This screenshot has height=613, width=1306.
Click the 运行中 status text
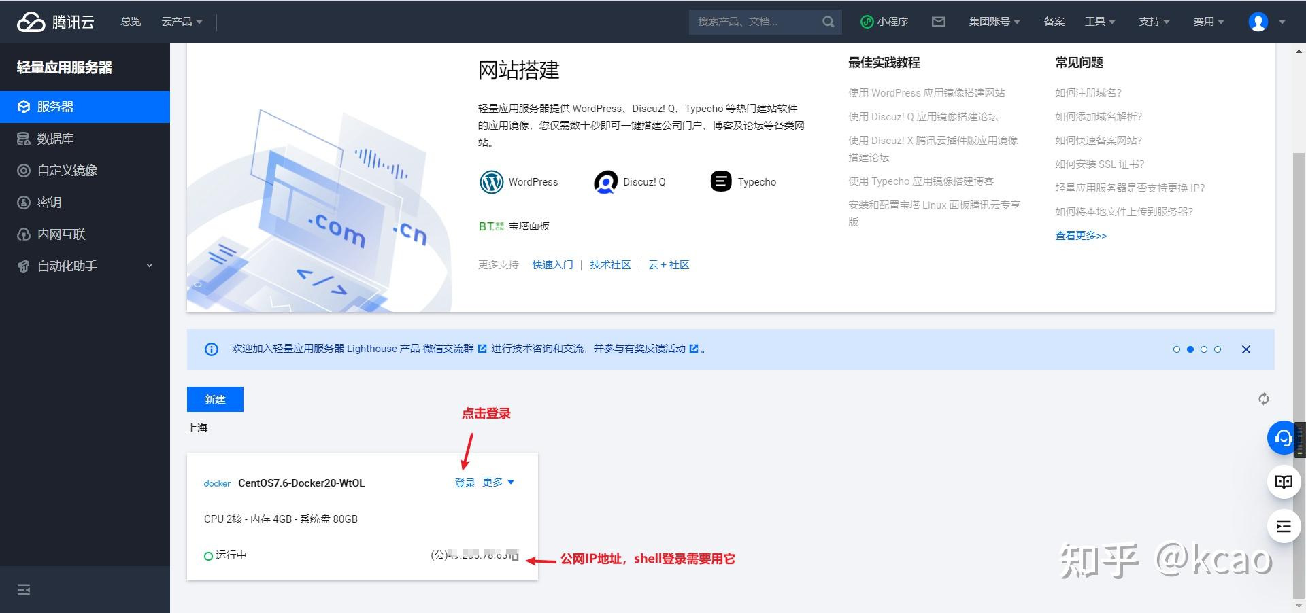[231, 555]
